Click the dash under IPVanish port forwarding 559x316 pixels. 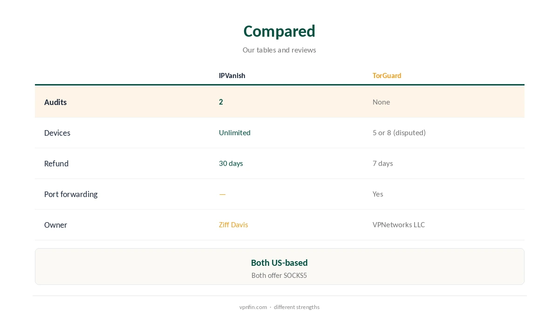click(222, 194)
